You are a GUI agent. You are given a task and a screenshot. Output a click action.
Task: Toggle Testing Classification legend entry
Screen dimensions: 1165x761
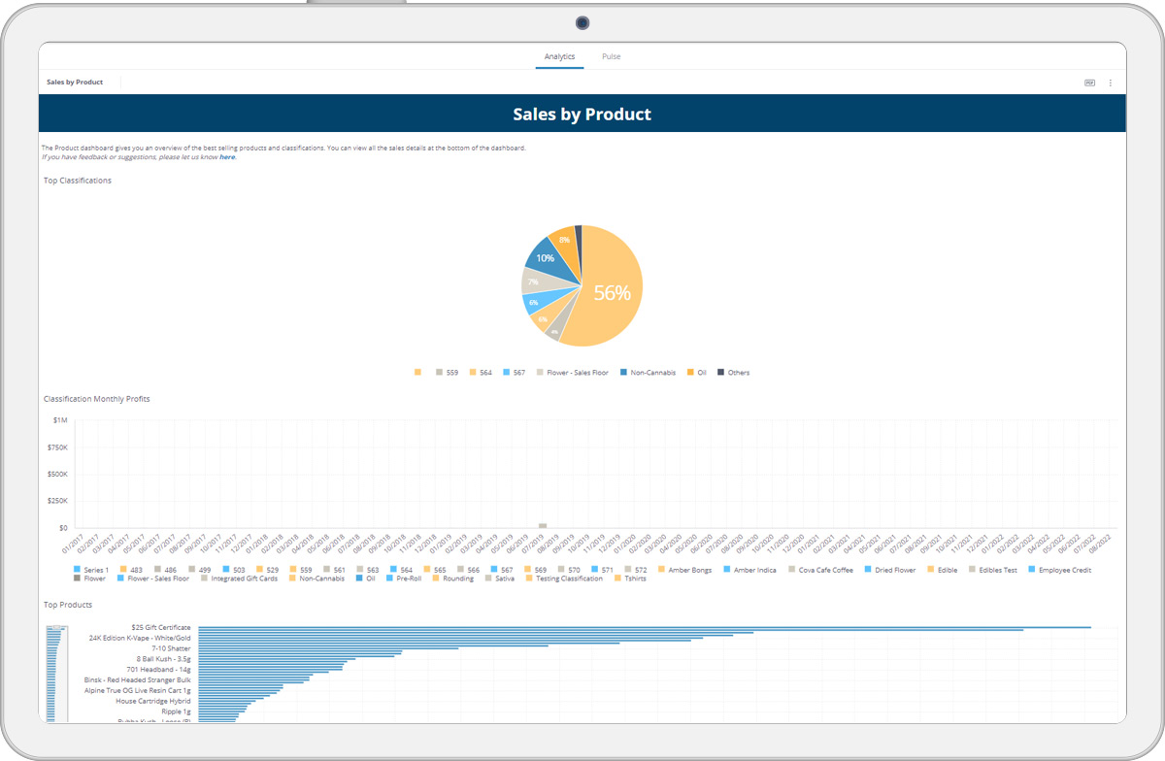point(567,579)
